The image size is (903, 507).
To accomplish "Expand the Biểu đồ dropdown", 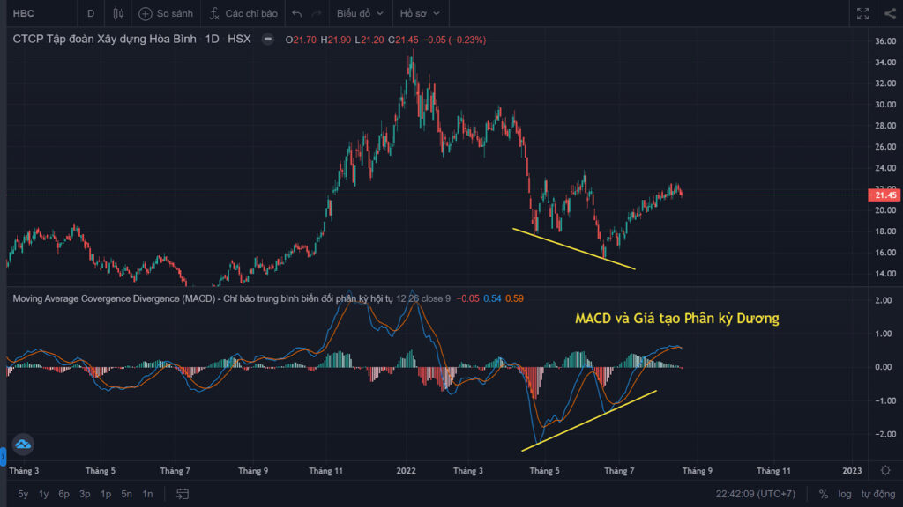I will pos(360,13).
